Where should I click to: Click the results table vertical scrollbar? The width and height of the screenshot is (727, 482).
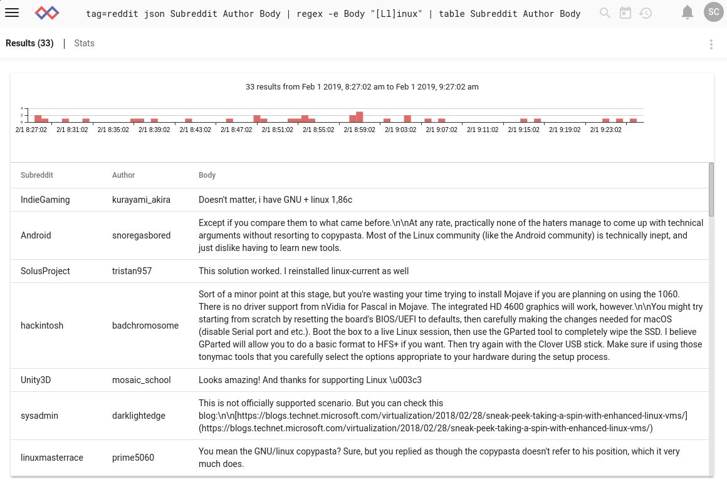coord(711,190)
